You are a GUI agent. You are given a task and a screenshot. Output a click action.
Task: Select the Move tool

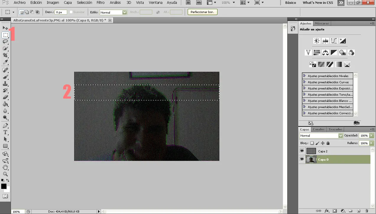5,28
